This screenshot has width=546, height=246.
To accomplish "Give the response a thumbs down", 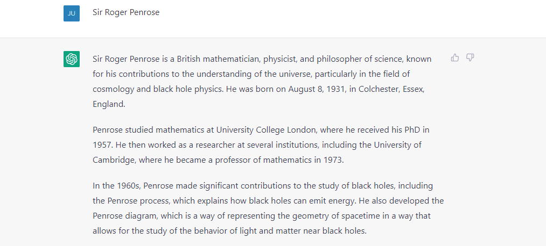I will pos(470,57).
